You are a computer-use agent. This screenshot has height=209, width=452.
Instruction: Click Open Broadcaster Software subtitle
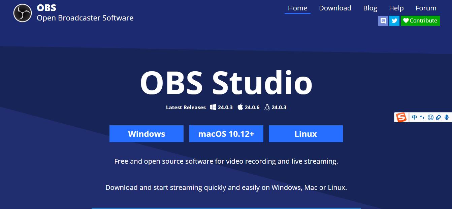point(85,18)
